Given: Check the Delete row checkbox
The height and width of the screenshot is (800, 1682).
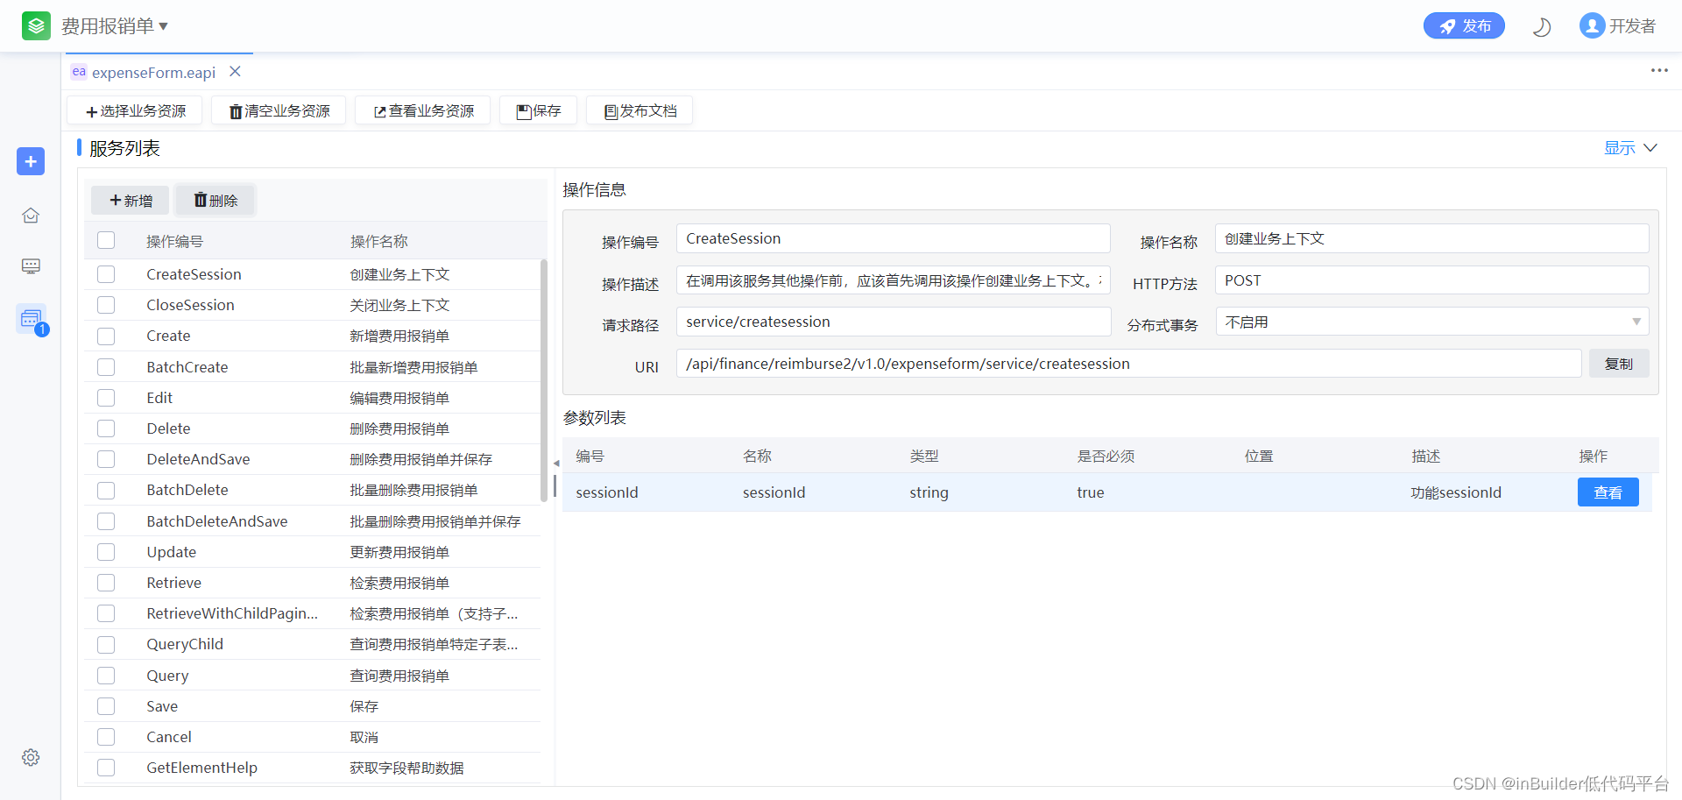Looking at the screenshot, I should [x=106, y=428].
